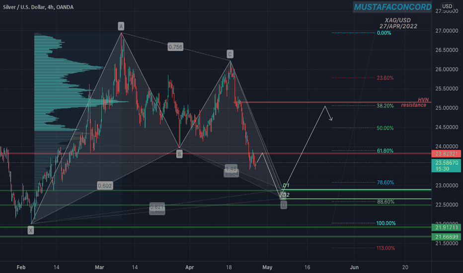This screenshot has width=463, height=273.
Task: Click the 88.60% Fibonacci level label
Action: pyautogui.click(x=386, y=202)
